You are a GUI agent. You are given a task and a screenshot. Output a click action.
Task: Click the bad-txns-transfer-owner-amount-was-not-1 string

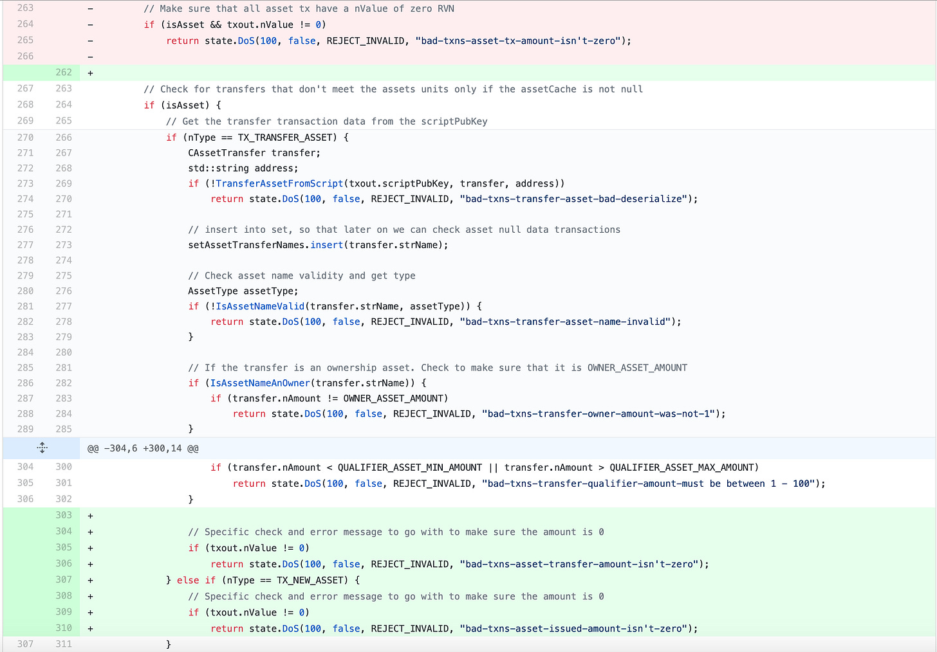pyautogui.click(x=598, y=413)
